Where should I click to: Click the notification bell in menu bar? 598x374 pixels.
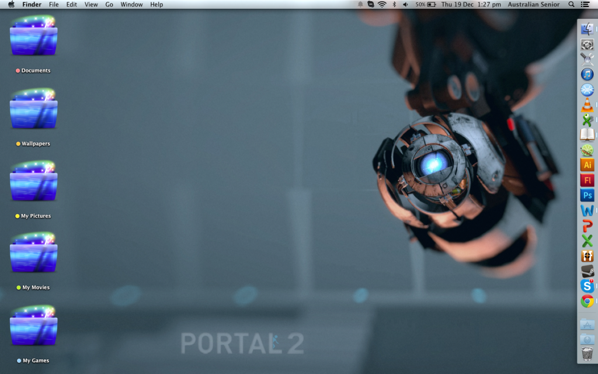(x=360, y=5)
